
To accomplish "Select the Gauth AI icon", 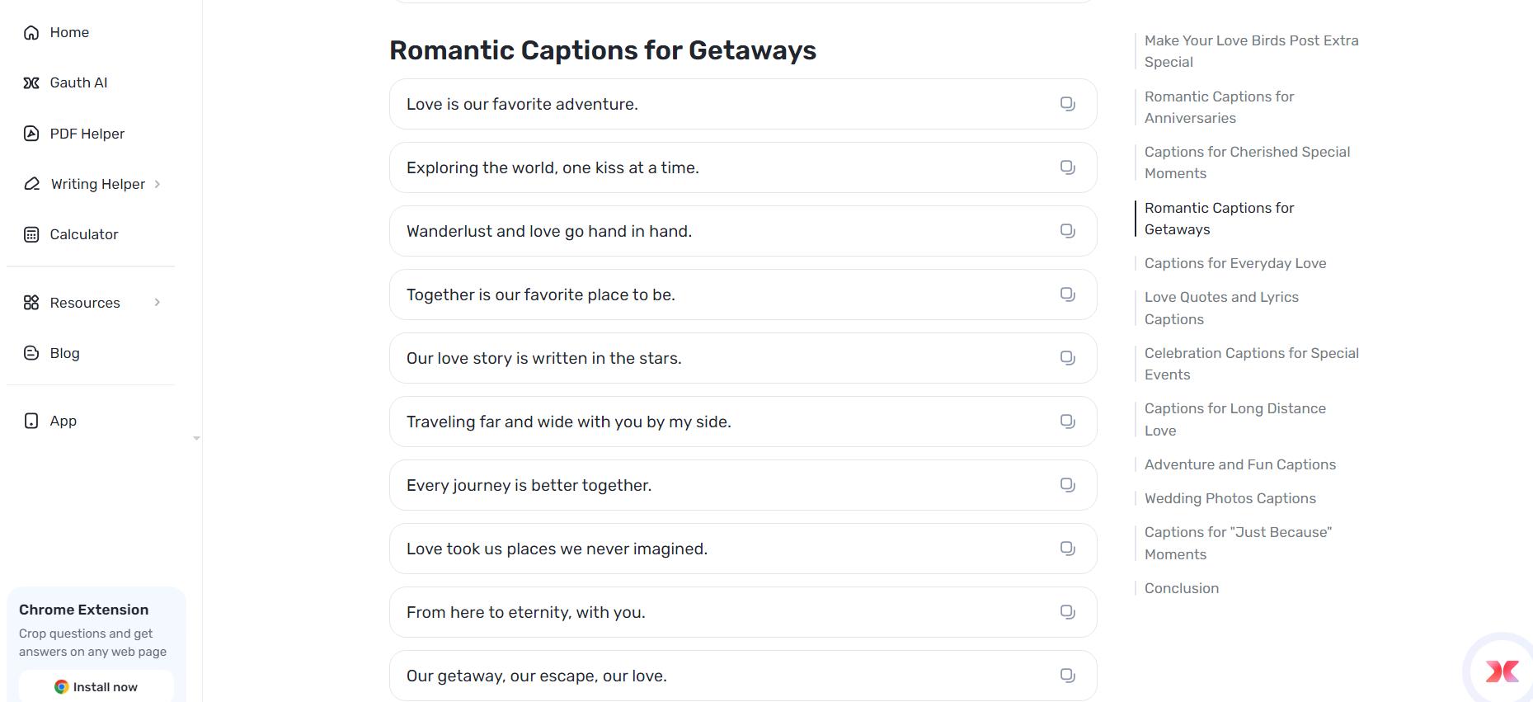I will [x=31, y=82].
